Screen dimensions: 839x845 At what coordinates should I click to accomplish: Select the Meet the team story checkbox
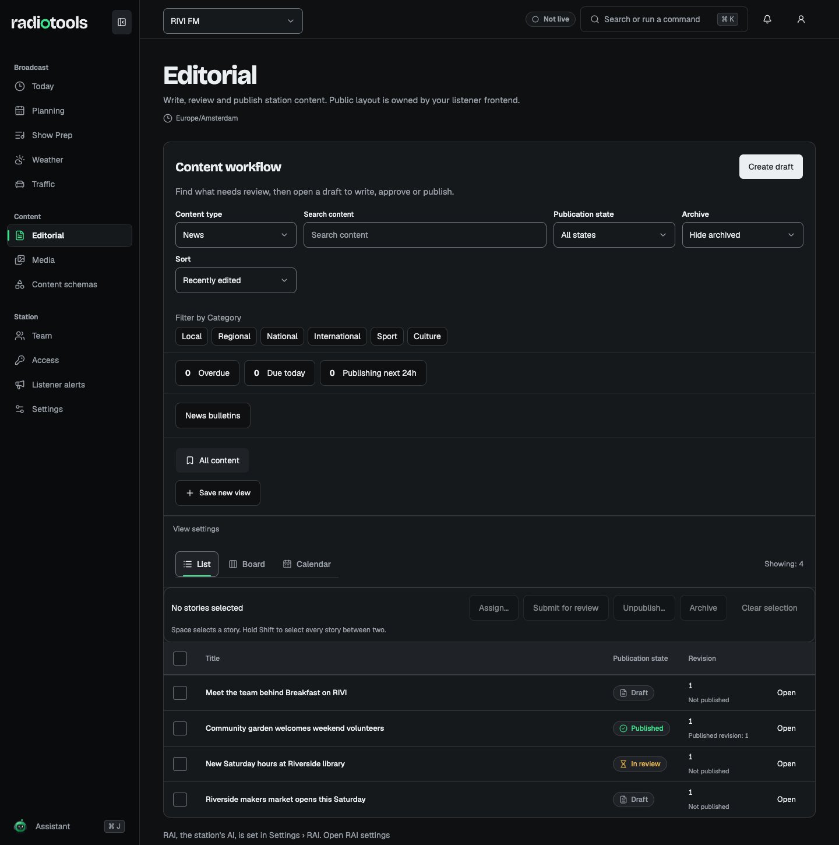click(180, 693)
